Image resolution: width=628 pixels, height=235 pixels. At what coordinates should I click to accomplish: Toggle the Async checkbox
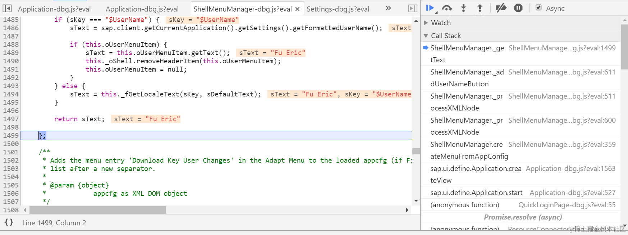[538, 8]
